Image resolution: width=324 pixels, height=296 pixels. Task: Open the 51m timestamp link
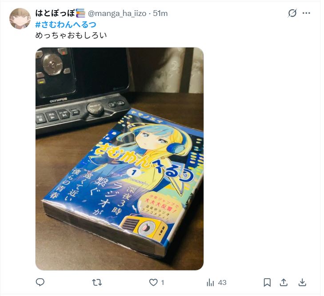coord(160,13)
